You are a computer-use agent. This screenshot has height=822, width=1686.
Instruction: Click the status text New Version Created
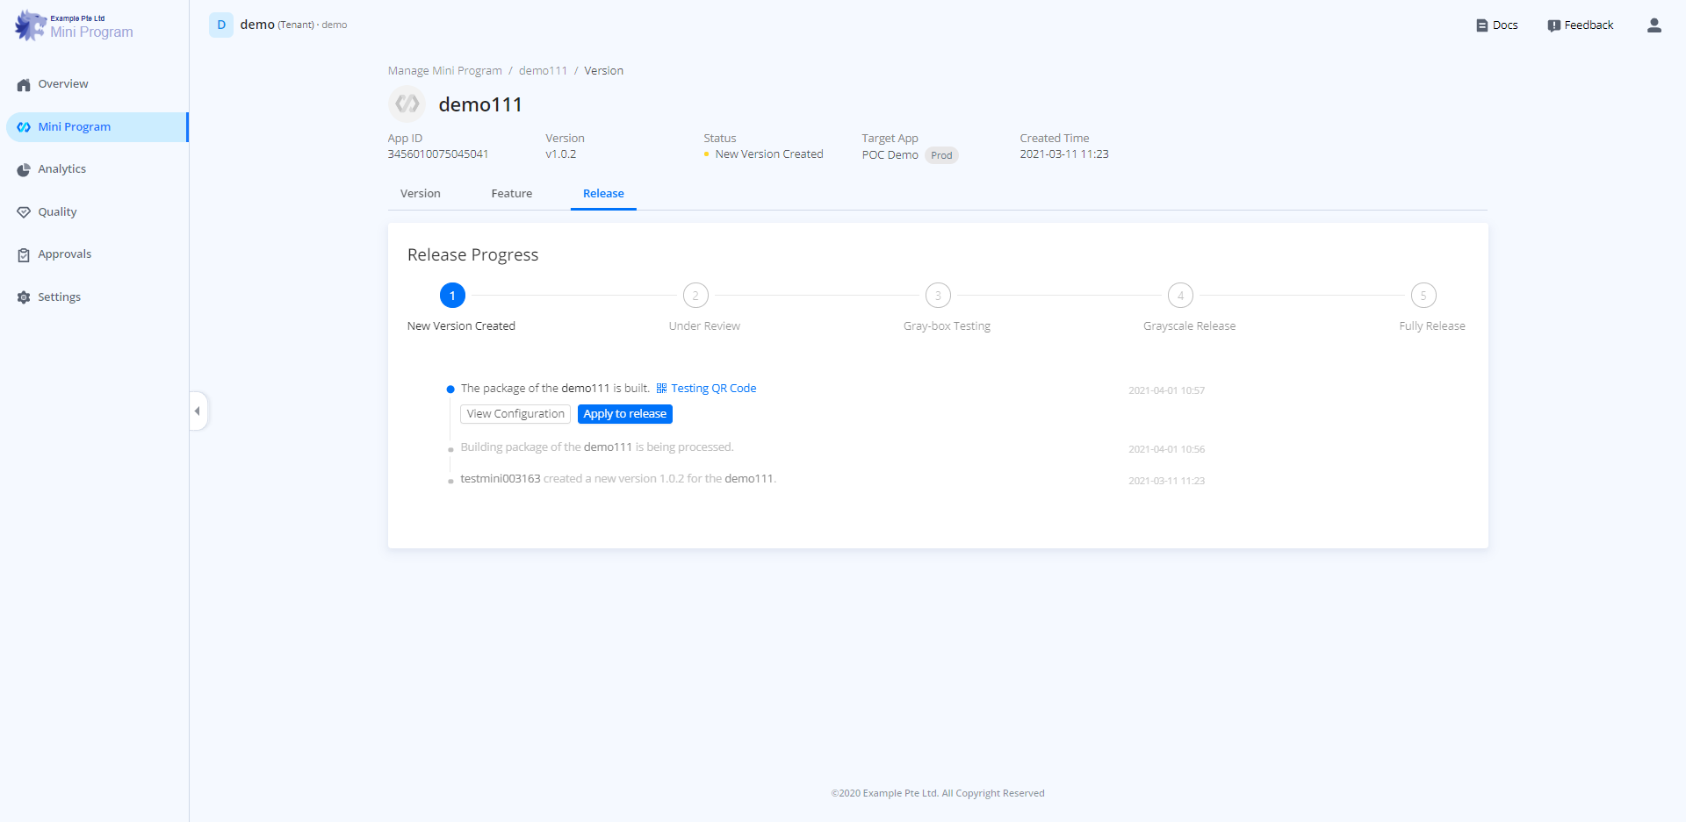(769, 154)
